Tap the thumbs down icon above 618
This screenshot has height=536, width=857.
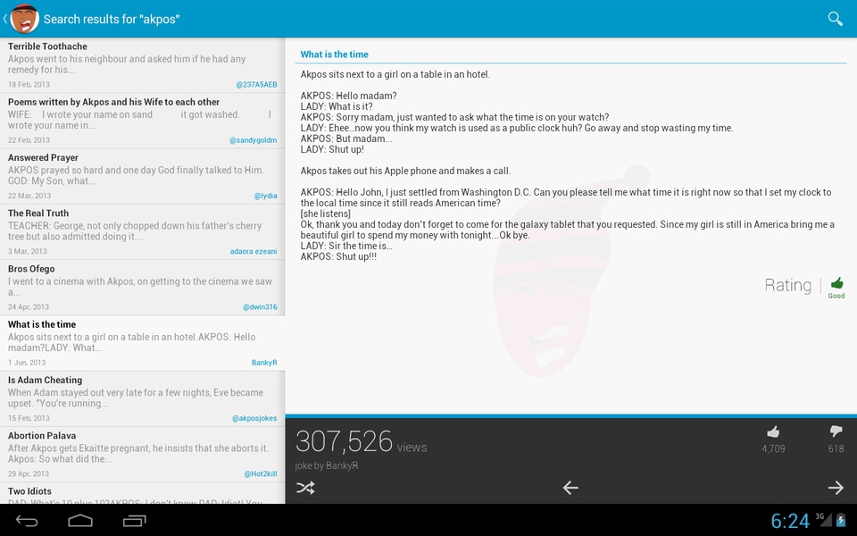tap(836, 432)
